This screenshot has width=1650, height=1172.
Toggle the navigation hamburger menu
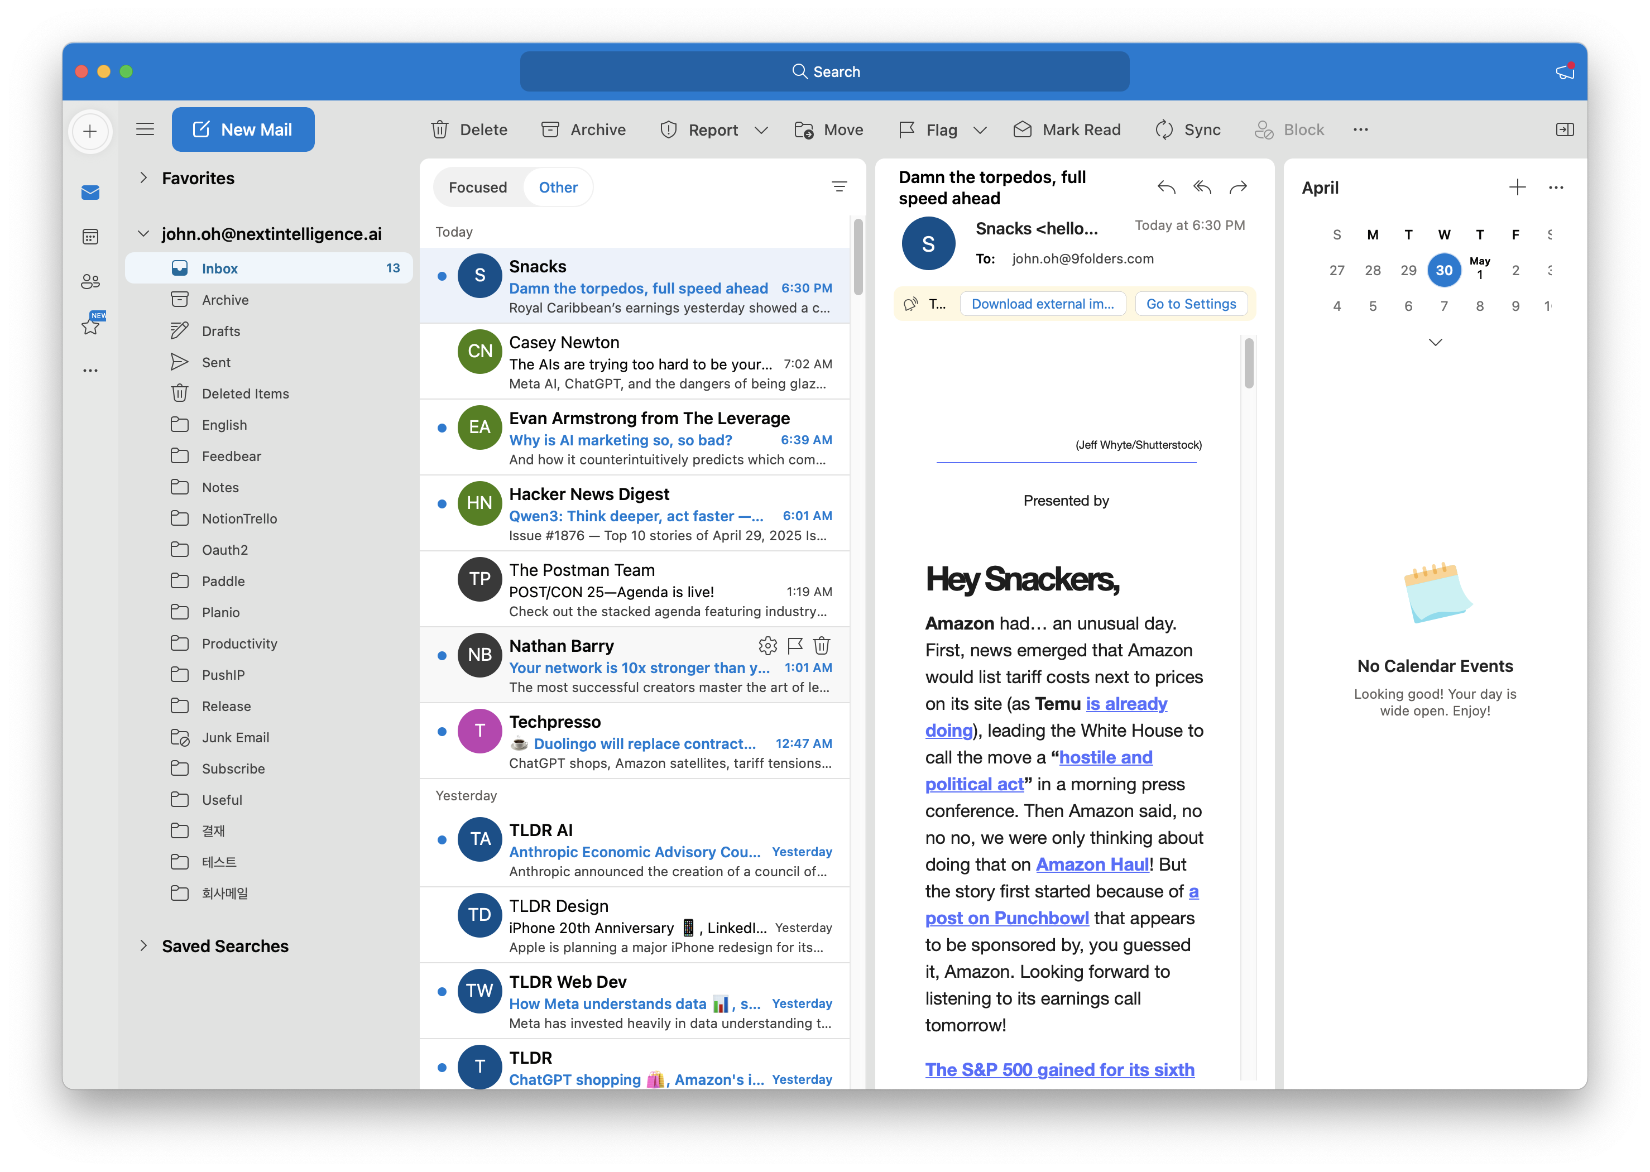[x=145, y=129]
